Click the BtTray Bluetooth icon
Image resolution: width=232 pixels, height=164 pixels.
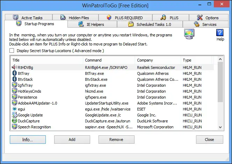15,73
